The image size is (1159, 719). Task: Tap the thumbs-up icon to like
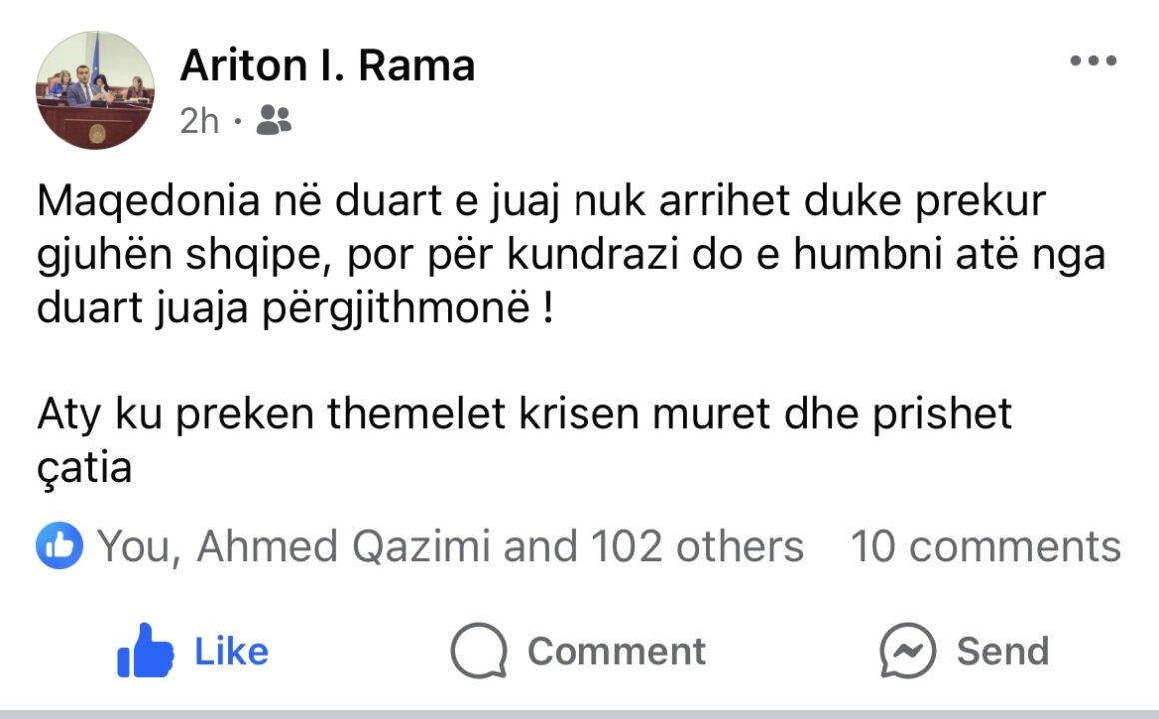coord(145,651)
